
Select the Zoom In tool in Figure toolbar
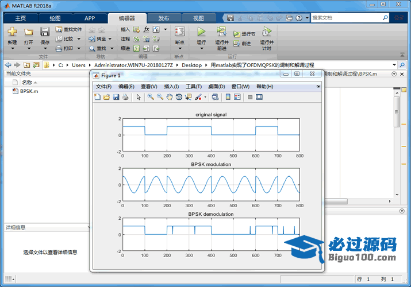[151, 97]
